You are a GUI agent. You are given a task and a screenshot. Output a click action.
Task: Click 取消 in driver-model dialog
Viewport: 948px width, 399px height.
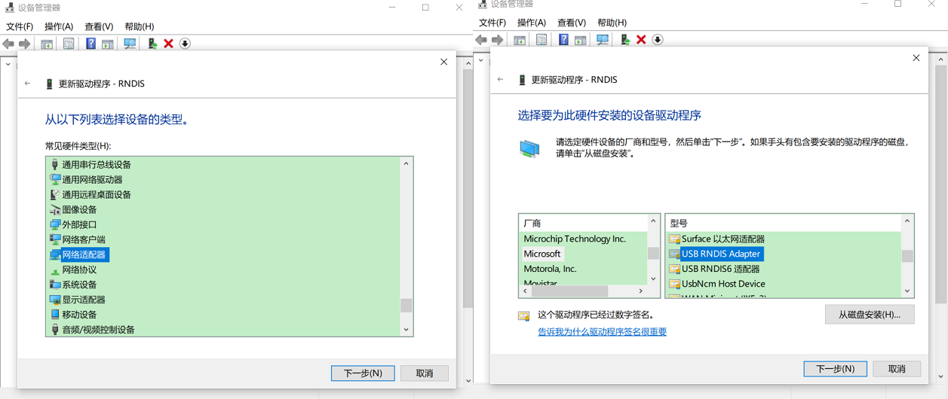(897, 368)
